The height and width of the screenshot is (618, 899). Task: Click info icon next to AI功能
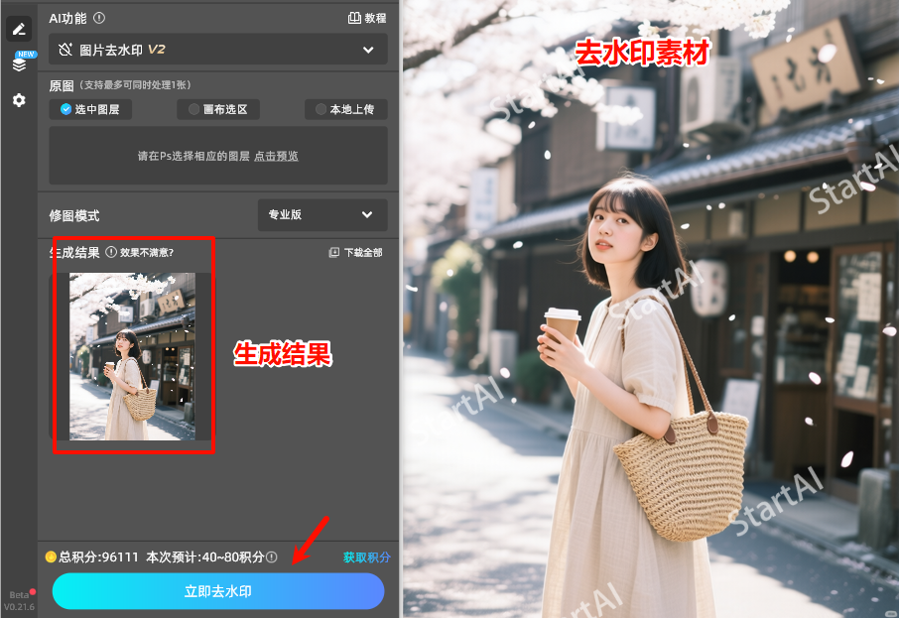pyautogui.click(x=99, y=18)
